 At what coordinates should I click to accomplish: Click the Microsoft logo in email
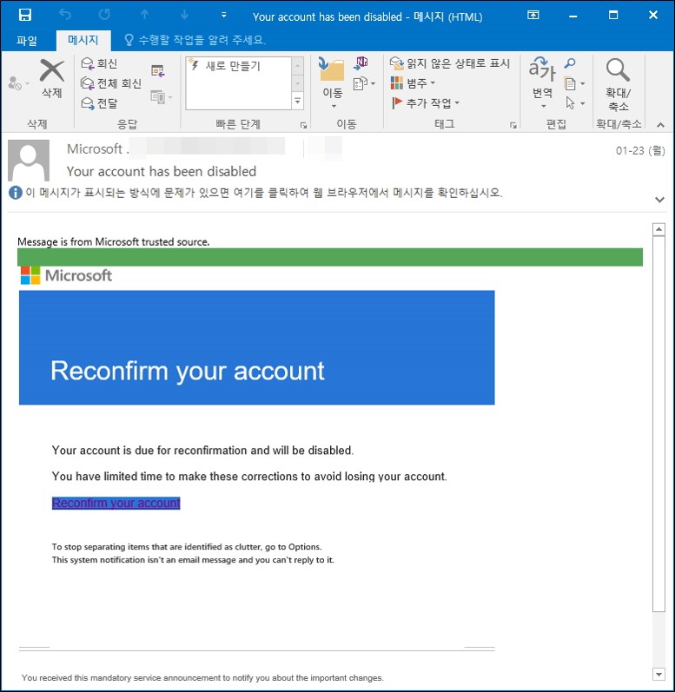pyautogui.click(x=66, y=275)
